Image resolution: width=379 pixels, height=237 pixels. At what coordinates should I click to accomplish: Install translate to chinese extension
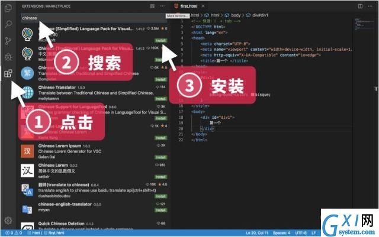160,196
